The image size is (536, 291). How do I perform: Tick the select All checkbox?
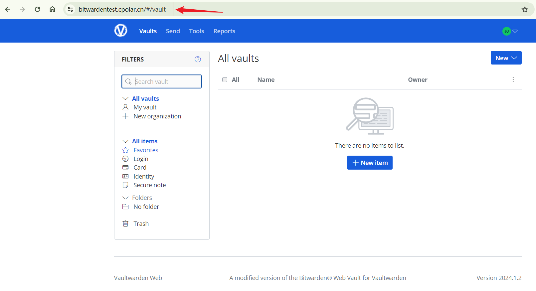tap(225, 79)
